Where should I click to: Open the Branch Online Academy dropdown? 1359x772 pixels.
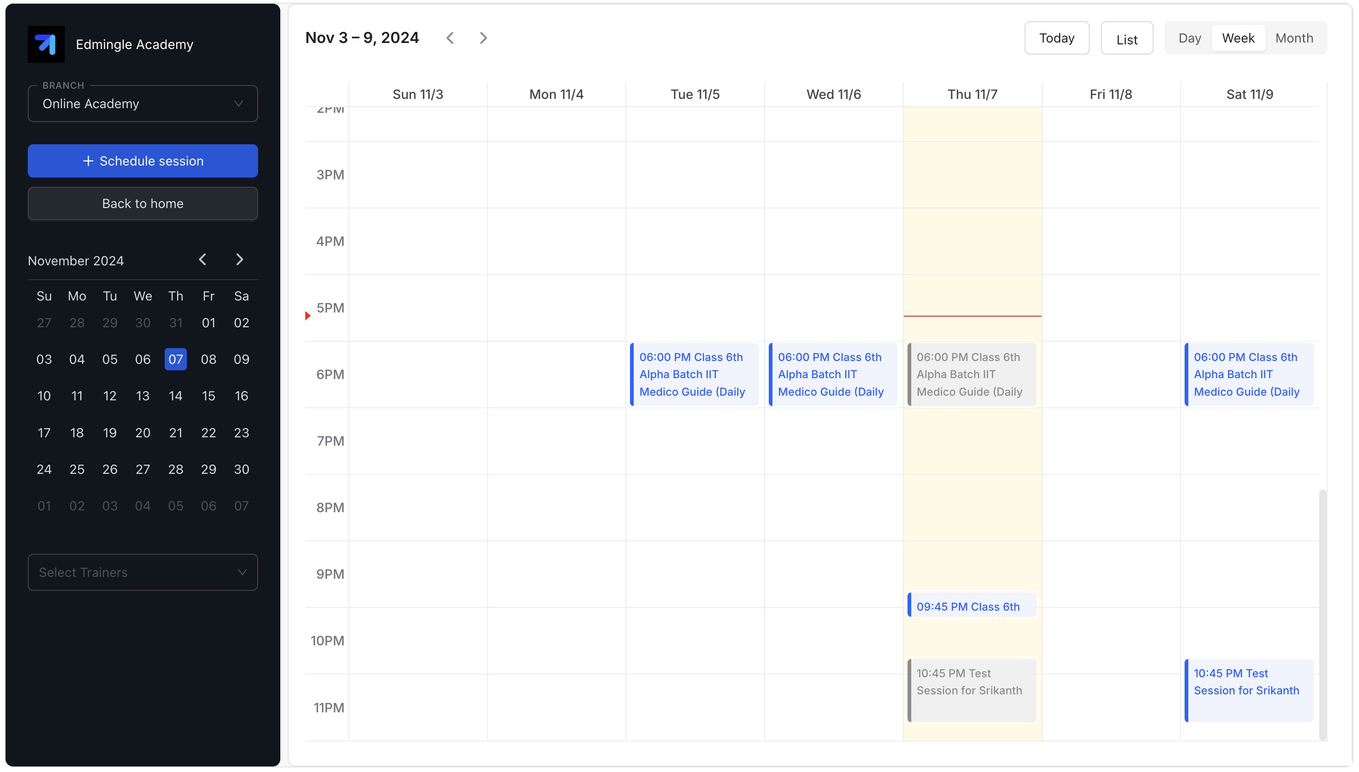tap(142, 104)
